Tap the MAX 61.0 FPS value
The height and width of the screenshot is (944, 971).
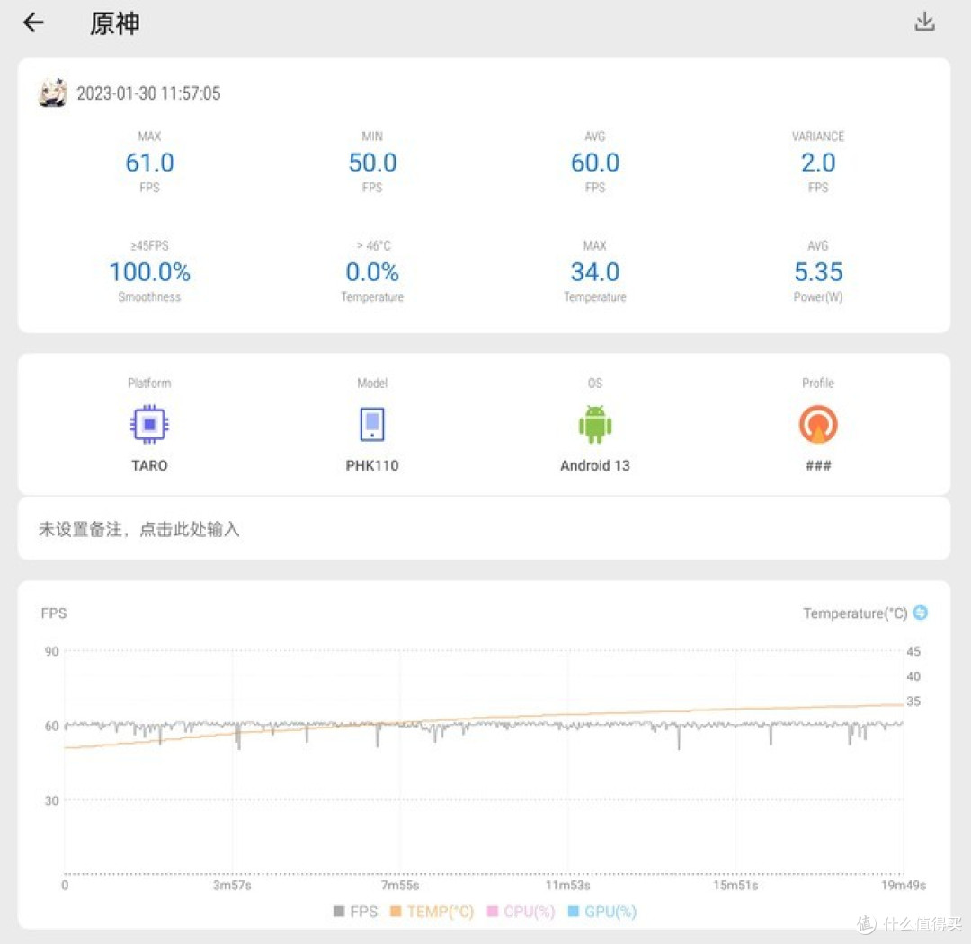[x=150, y=163]
